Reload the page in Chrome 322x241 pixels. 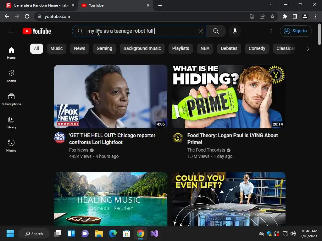click(27, 16)
